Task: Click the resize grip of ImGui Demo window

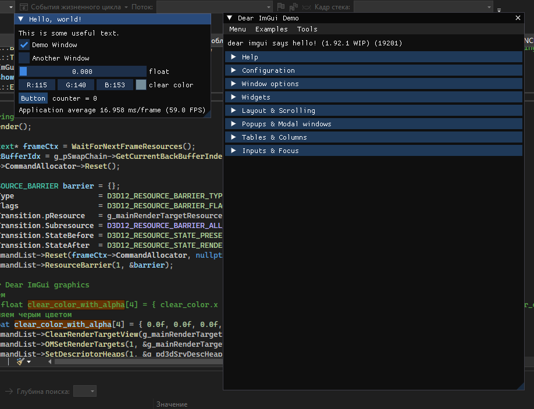Action: (x=521, y=386)
